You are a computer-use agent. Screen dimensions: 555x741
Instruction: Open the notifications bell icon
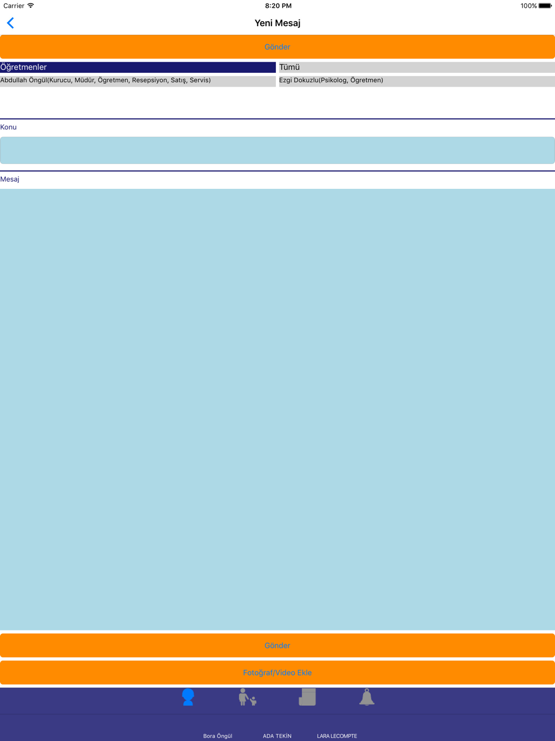(x=367, y=697)
